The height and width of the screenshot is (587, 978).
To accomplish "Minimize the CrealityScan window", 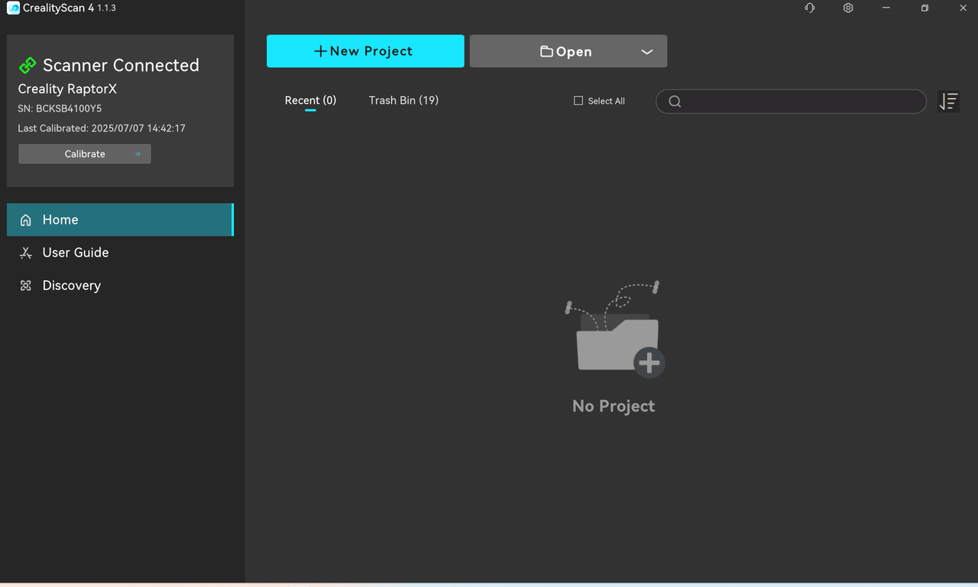I will coord(886,8).
